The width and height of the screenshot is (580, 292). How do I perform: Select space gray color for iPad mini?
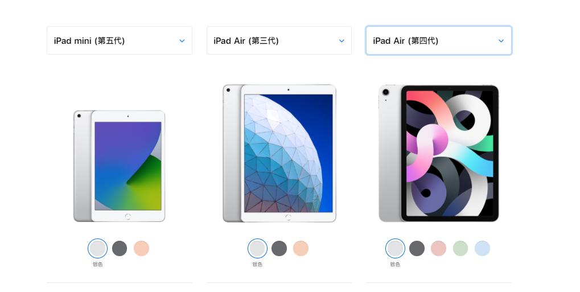click(x=120, y=248)
